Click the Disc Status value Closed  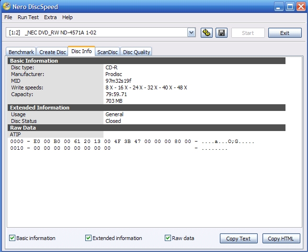tap(113, 121)
